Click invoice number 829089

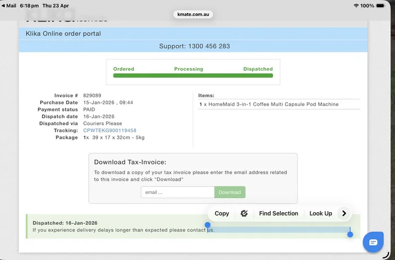92,96
